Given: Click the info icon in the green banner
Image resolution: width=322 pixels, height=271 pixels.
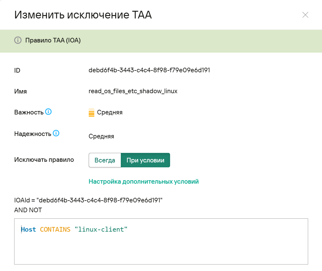Looking at the screenshot, I should click(18, 40).
